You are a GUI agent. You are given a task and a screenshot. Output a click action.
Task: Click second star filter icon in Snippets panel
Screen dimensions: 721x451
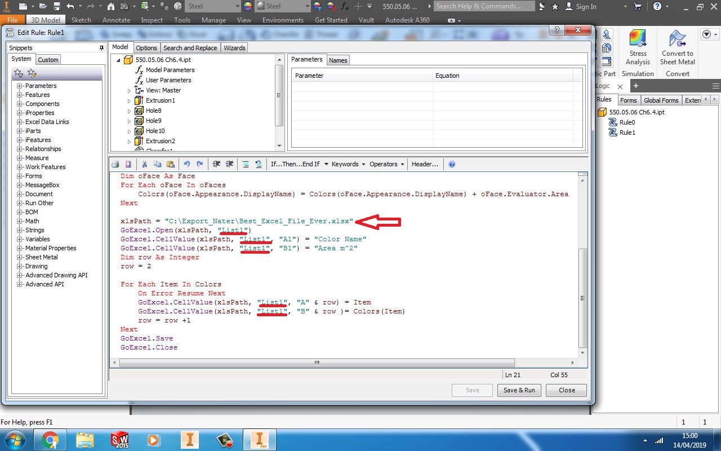pyautogui.click(x=32, y=73)
